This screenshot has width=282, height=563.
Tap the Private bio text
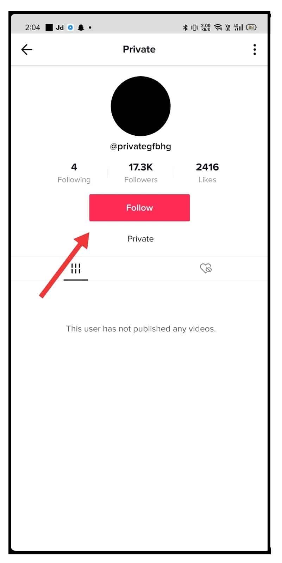click(140, 239)
